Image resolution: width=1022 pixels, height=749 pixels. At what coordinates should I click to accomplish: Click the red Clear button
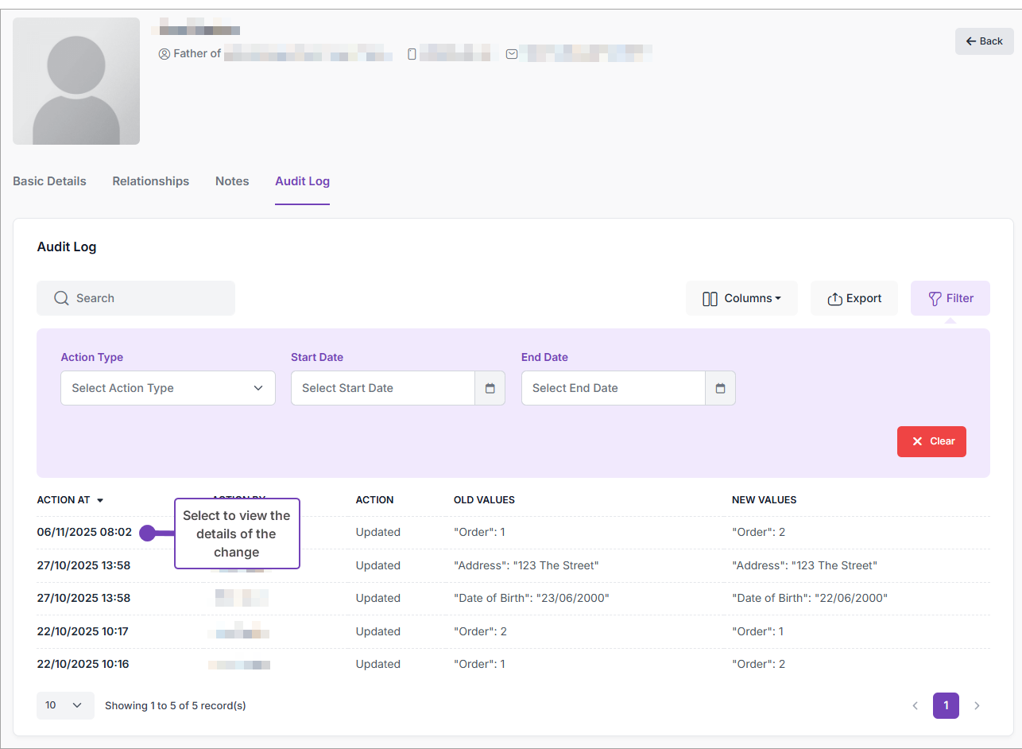coord(931,441)
